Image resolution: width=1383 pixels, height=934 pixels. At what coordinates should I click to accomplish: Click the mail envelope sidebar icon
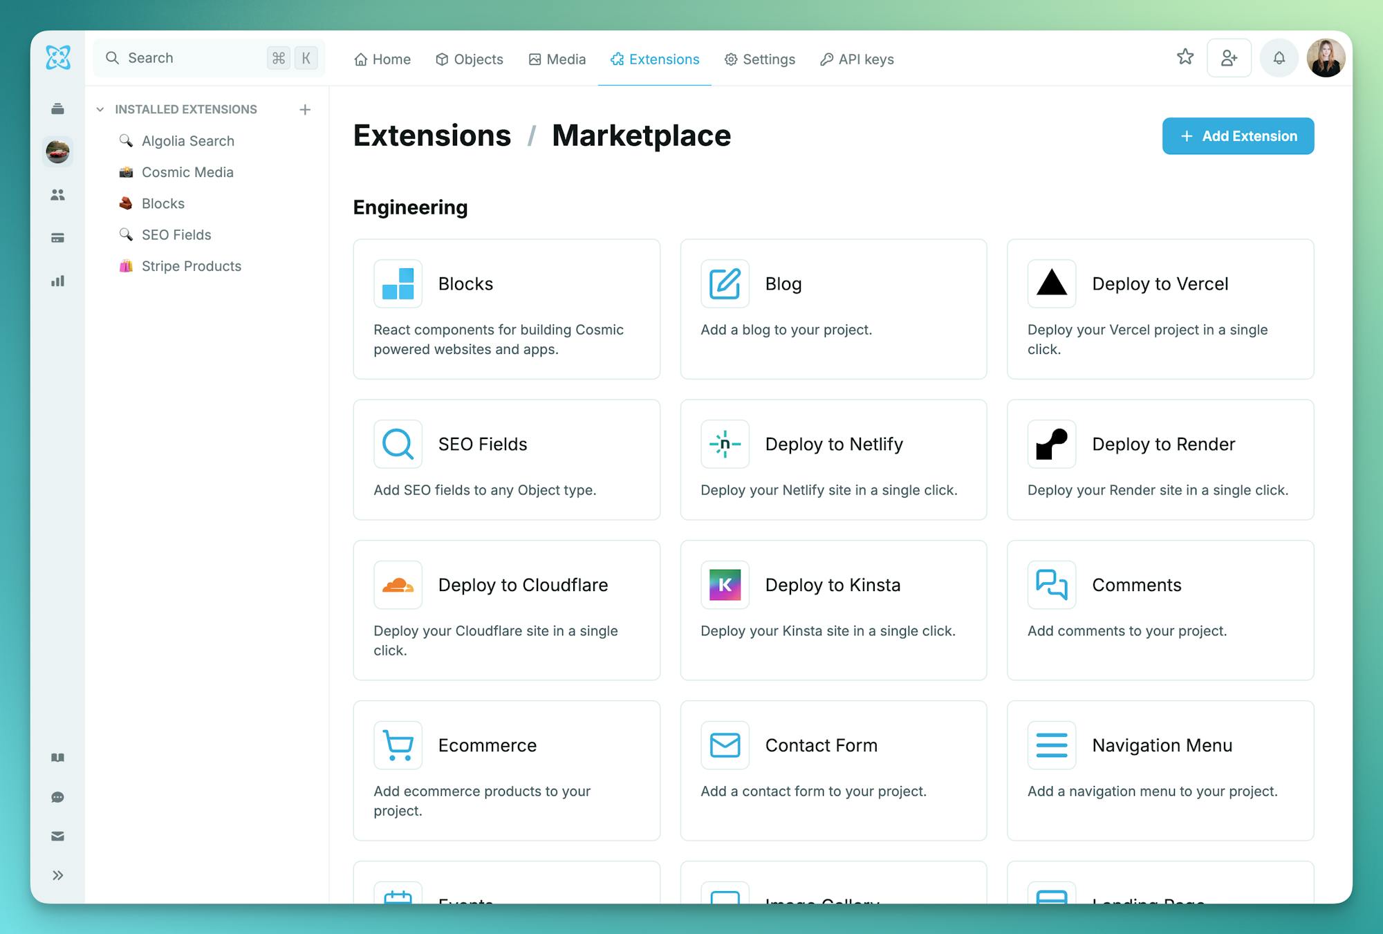(x=58, y=837)
